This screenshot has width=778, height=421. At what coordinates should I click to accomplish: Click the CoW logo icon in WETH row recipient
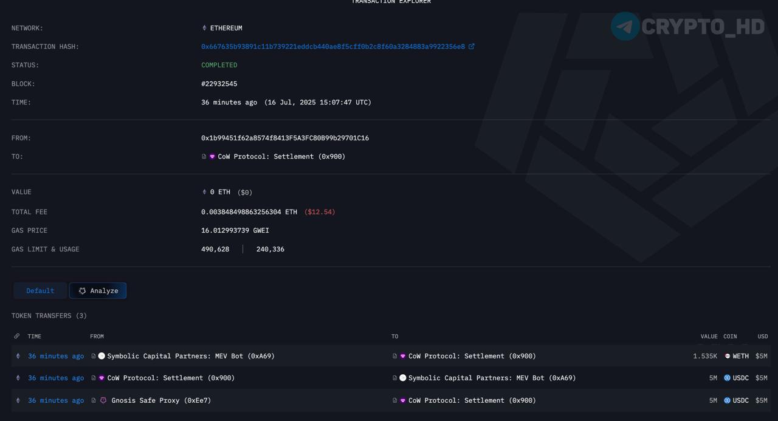tap(403, 356)
